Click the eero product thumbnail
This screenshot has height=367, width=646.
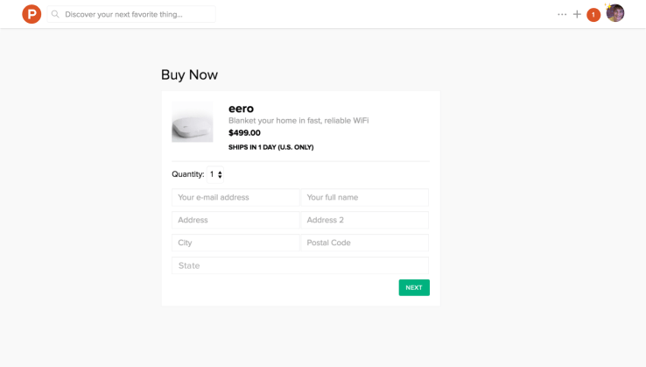tap(193, 124)
